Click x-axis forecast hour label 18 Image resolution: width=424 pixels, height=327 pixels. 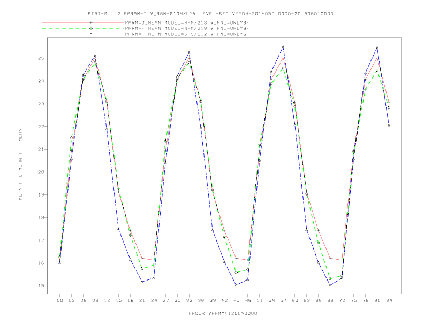click(x=130, y=300)
